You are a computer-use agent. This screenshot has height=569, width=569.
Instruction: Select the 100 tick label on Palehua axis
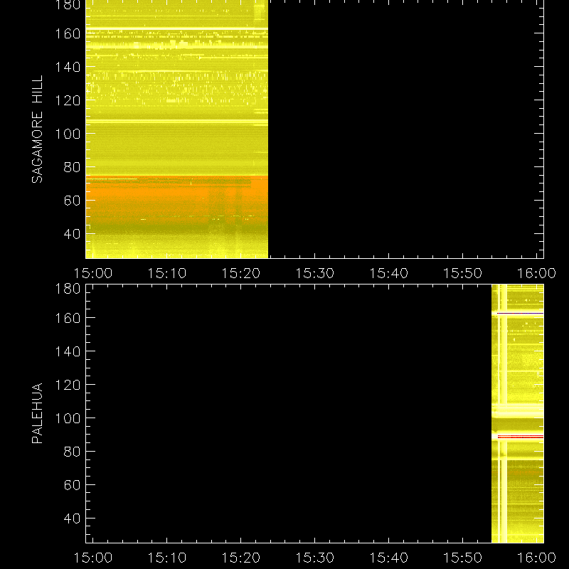[x=68, y=418]
